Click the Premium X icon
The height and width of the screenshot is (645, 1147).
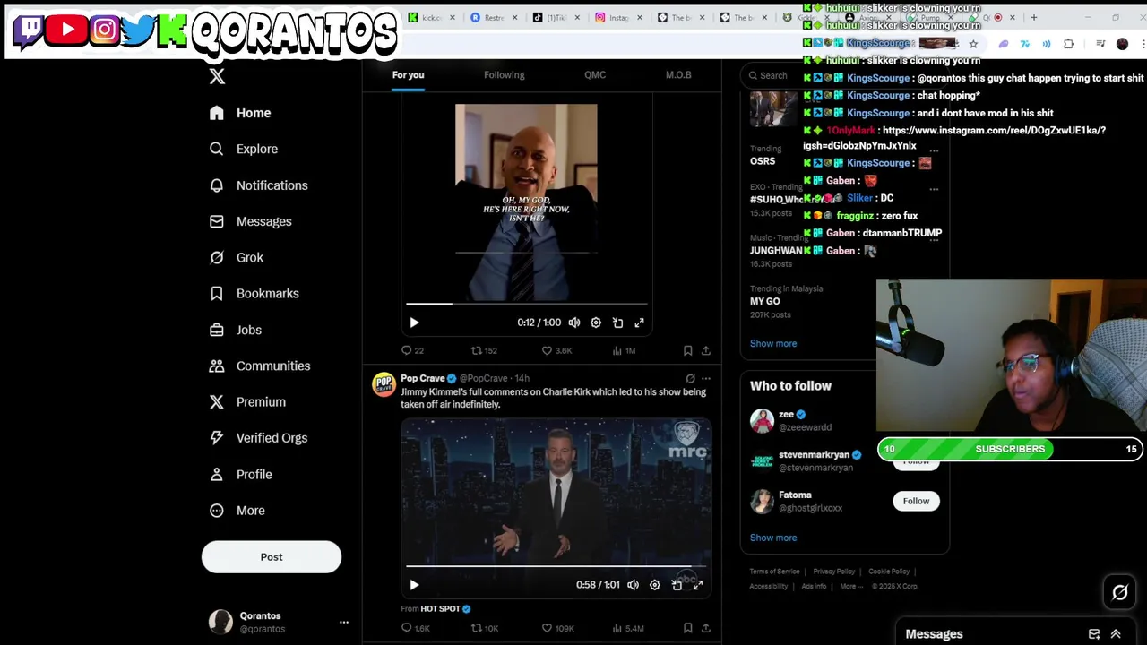click(x=217, y=402)
